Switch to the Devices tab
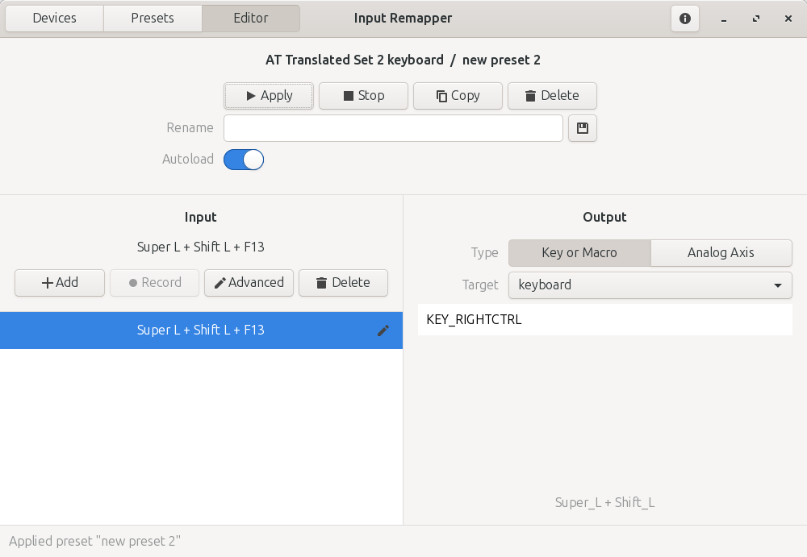The image size is (807, 557). [55, 18]
